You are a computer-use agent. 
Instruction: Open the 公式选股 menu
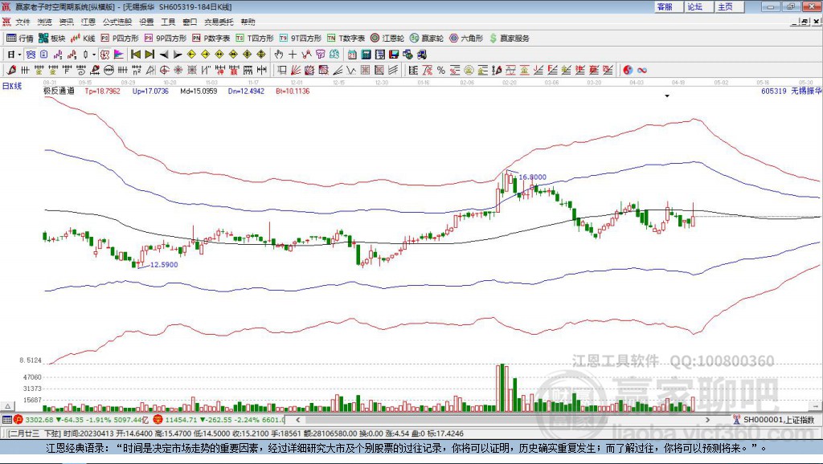116,22
